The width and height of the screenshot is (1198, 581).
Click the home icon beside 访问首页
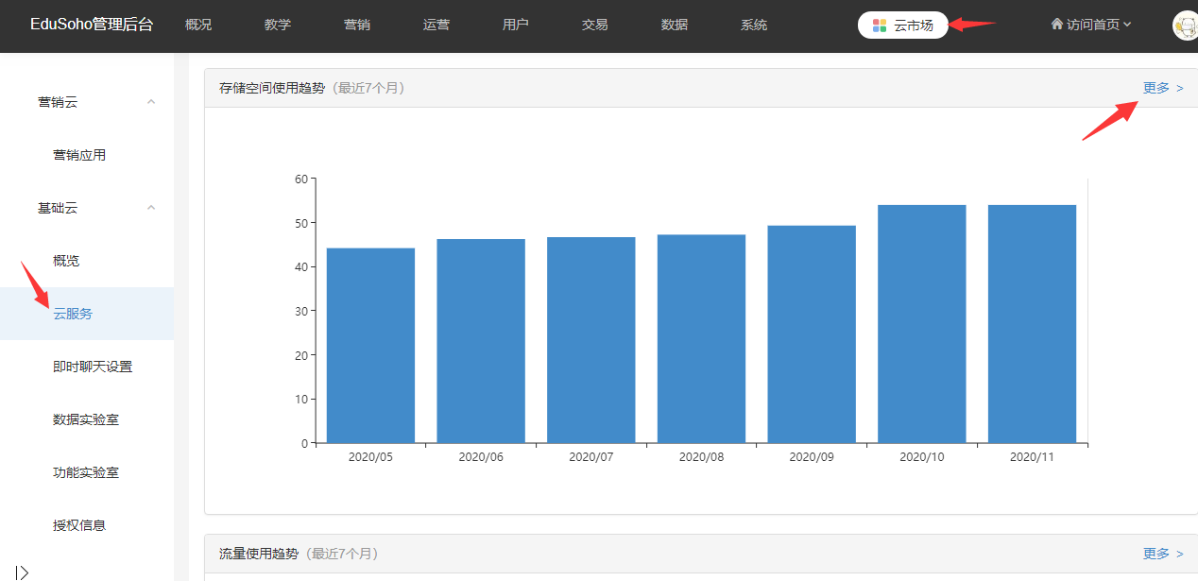click(1056, 25)
